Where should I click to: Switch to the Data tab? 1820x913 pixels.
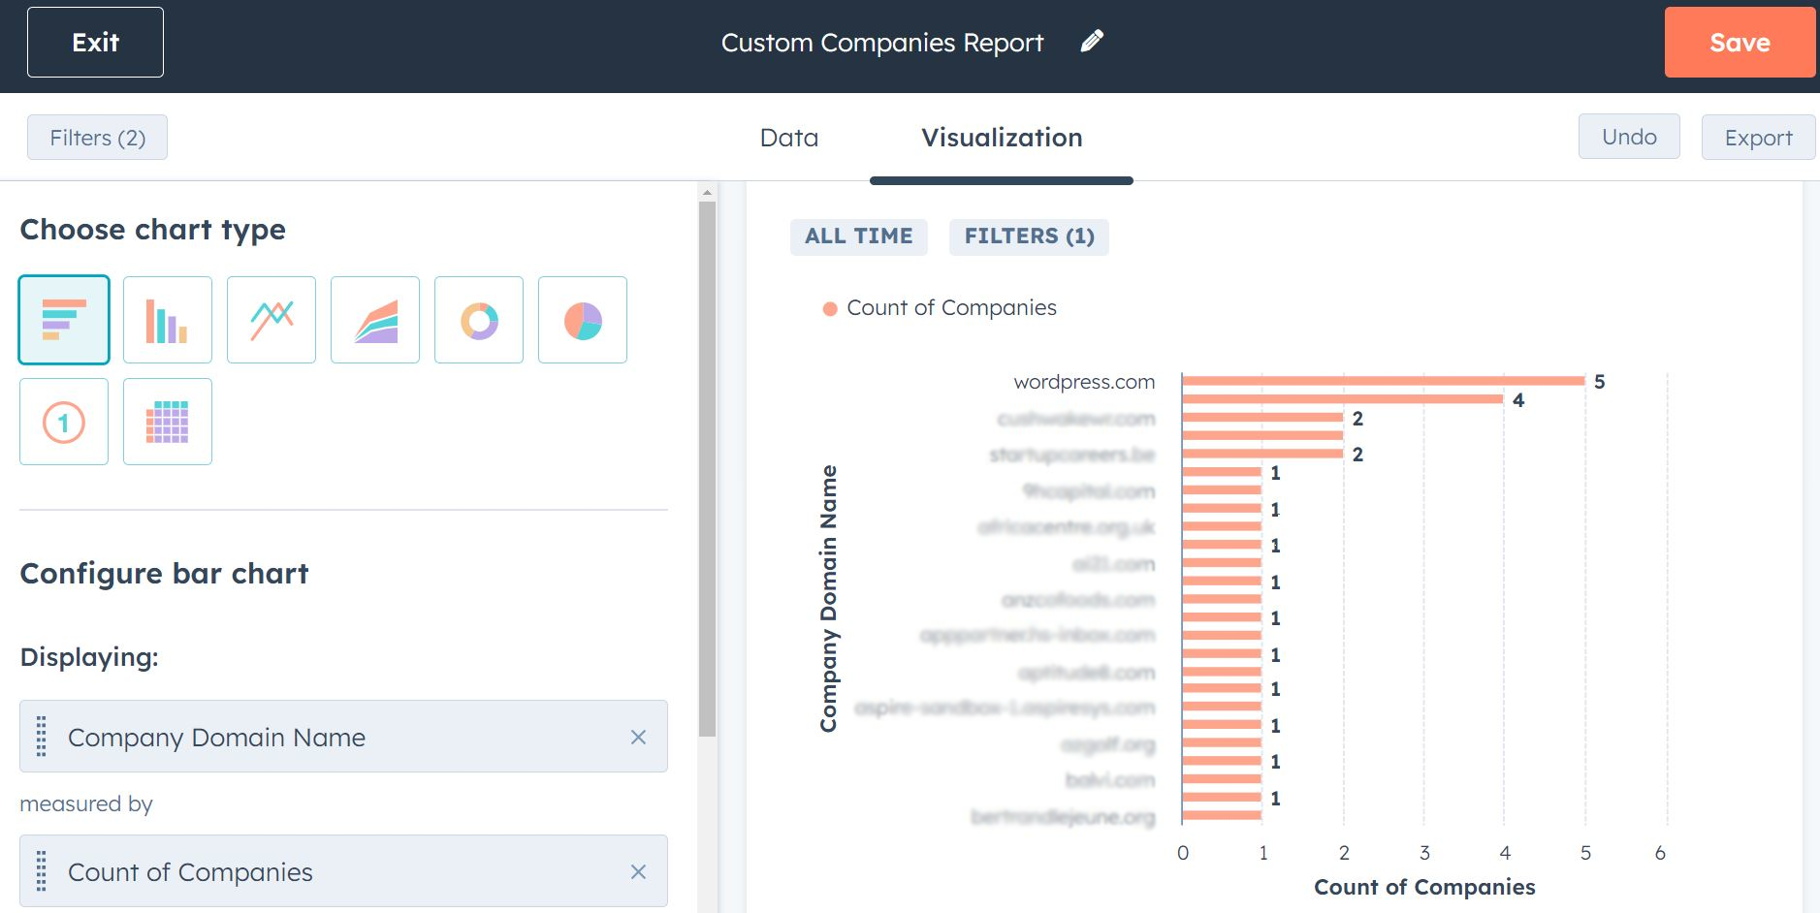[x=788, y=138]
